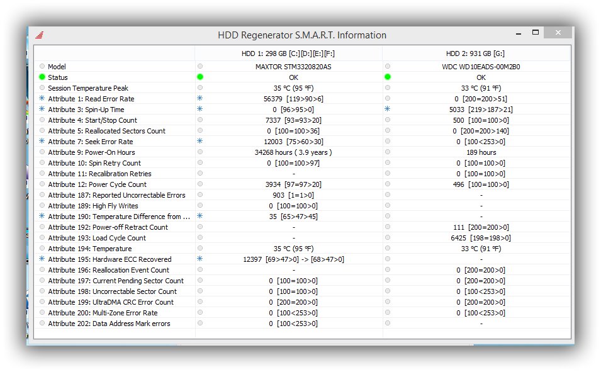The image size is (601, 372).
Task: Click asterisk icon beside Attribute 190 label
Action: 42,217
